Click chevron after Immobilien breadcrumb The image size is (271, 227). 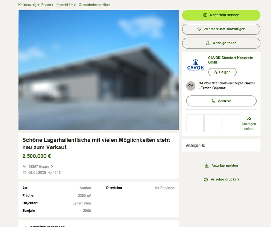75,5
